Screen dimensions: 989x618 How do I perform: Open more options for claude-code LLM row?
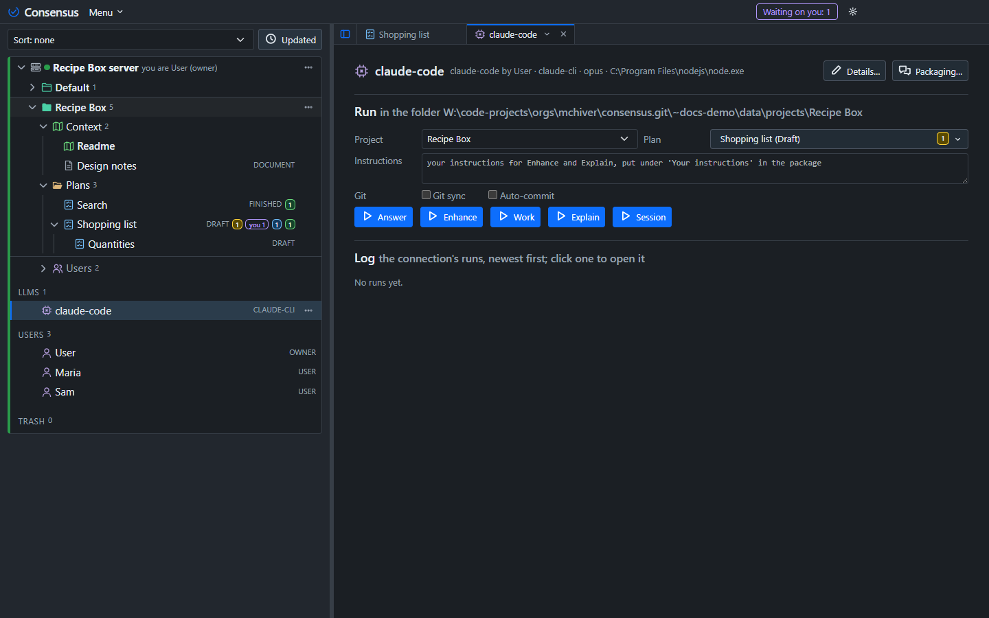308,310
